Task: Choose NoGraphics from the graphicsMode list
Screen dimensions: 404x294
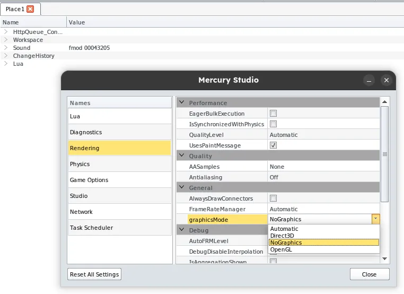Action: tap(324, 243)
